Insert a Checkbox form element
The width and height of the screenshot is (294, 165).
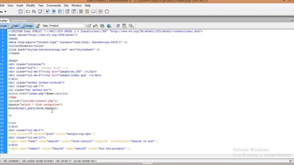point(47,11)
